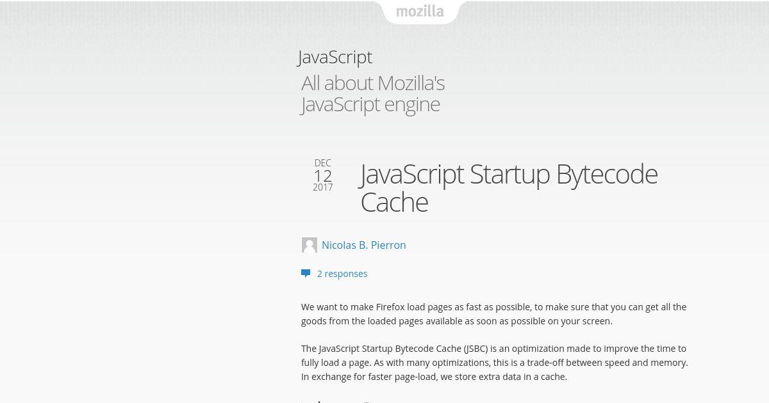Open the 'JavaScript Startup Bytecode' headline link

(x=509, y=174)
